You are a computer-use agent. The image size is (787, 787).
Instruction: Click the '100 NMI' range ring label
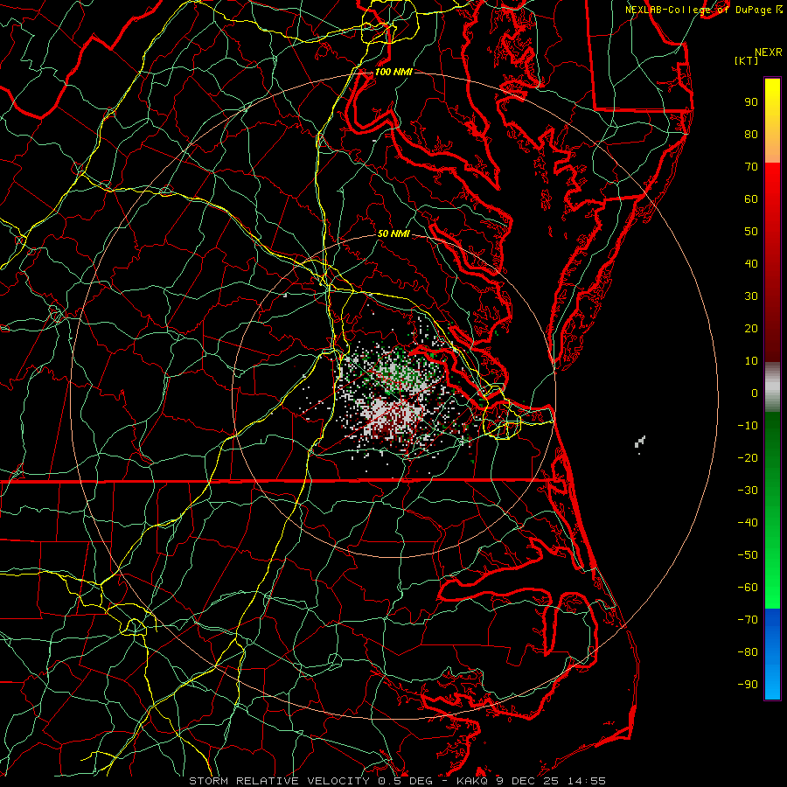point(393,72)
